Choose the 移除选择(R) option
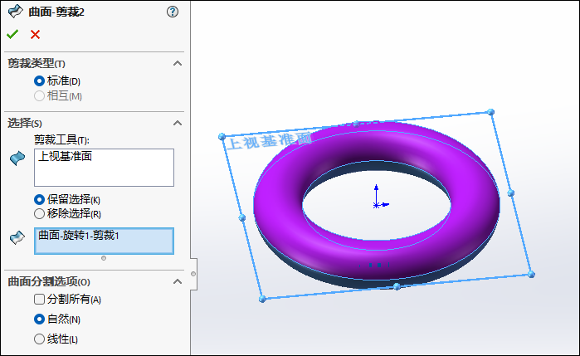This screenshot has height=356, width=580. (39, 214)
